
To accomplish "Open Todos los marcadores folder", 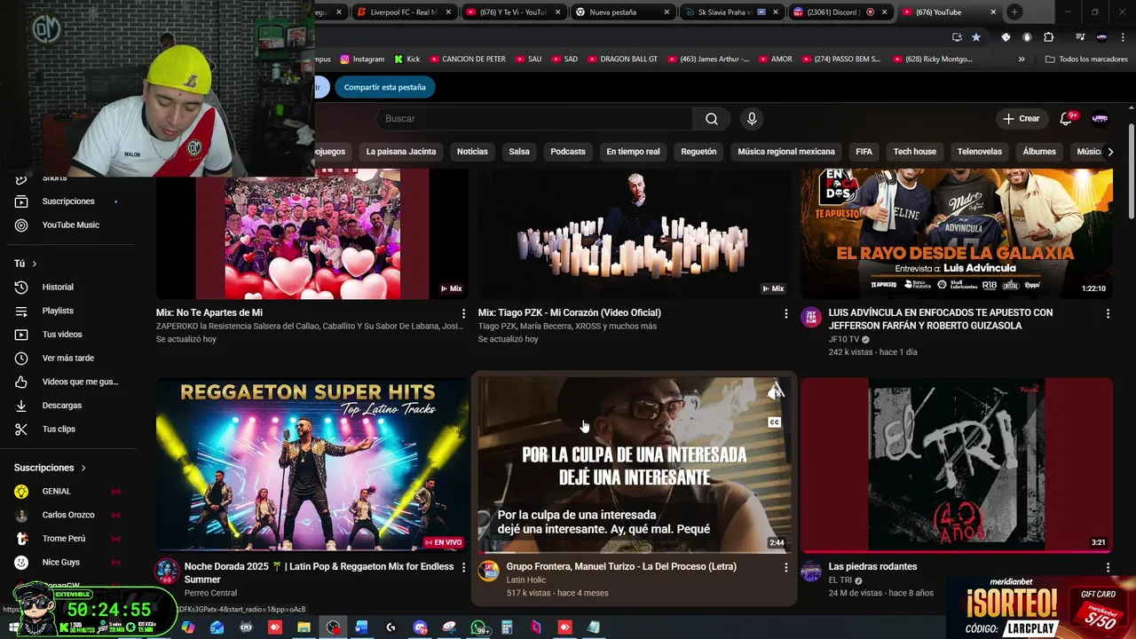I will (x=1086, y=59).
